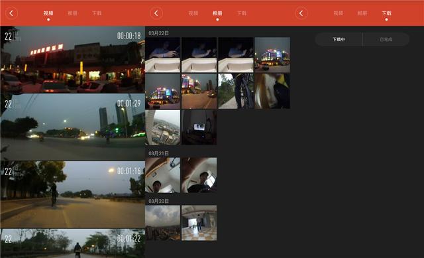Switch to 相册 tab in the video screen
The image size is (424, 258).
72,13
